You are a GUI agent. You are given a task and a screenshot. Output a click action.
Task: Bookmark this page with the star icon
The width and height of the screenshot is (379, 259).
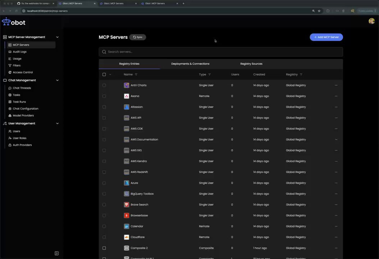point(319,11)
